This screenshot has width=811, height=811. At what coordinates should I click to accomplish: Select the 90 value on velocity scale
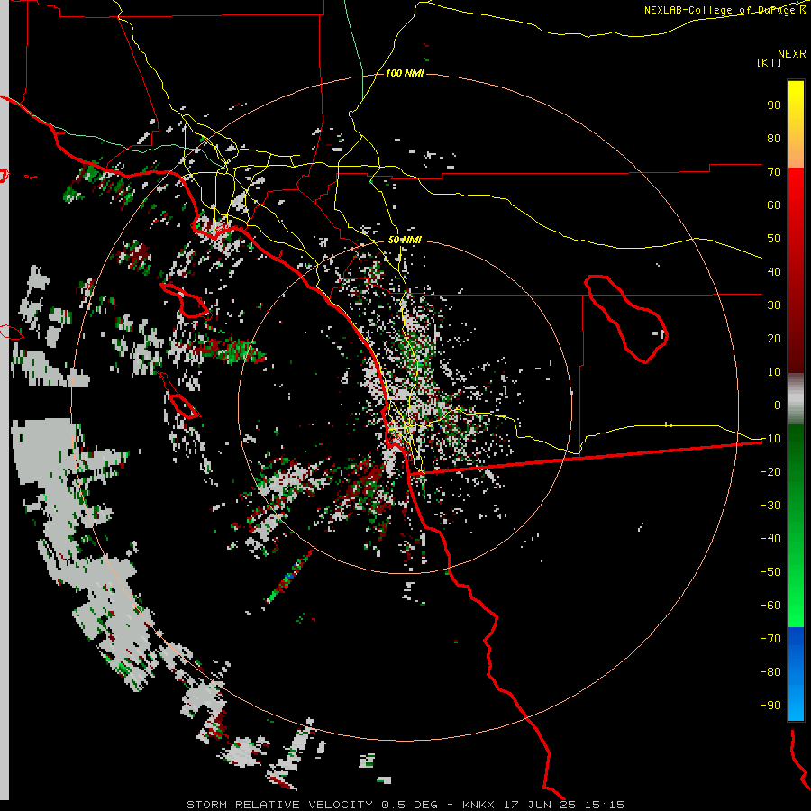(x=774, y=105)
